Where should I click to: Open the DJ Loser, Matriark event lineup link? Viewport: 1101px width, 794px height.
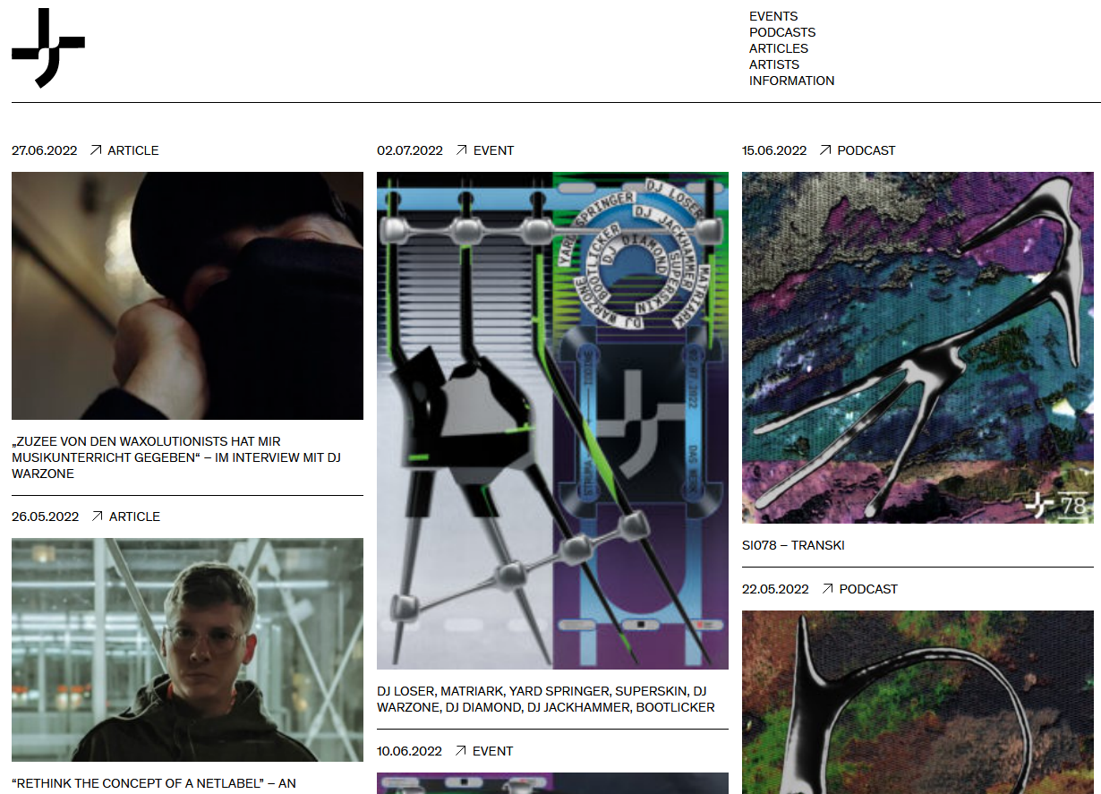pos(546,699)
